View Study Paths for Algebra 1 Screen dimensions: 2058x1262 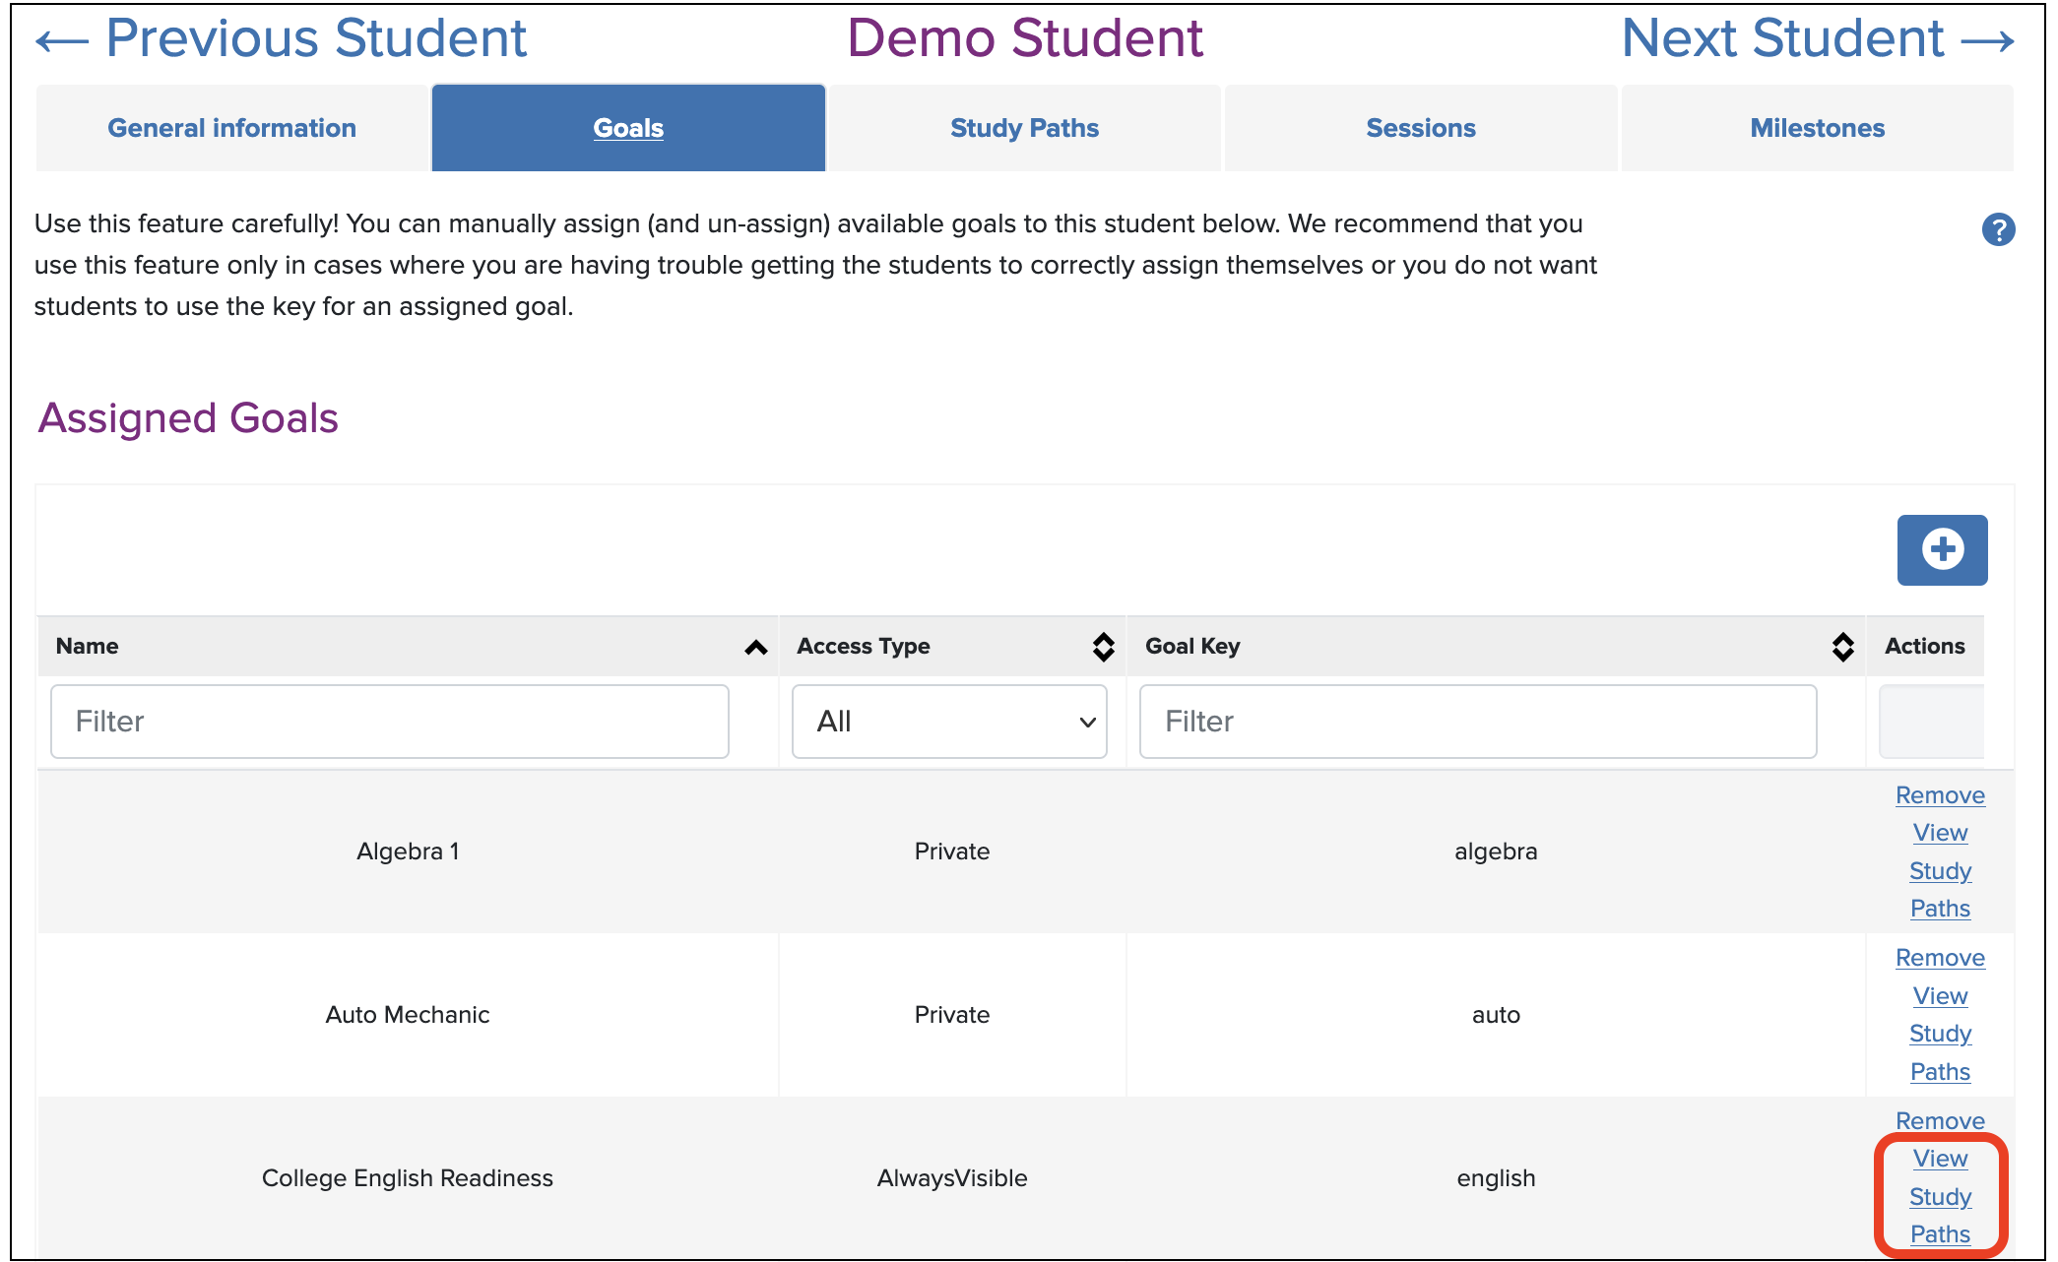click(x=1940, y=870)
